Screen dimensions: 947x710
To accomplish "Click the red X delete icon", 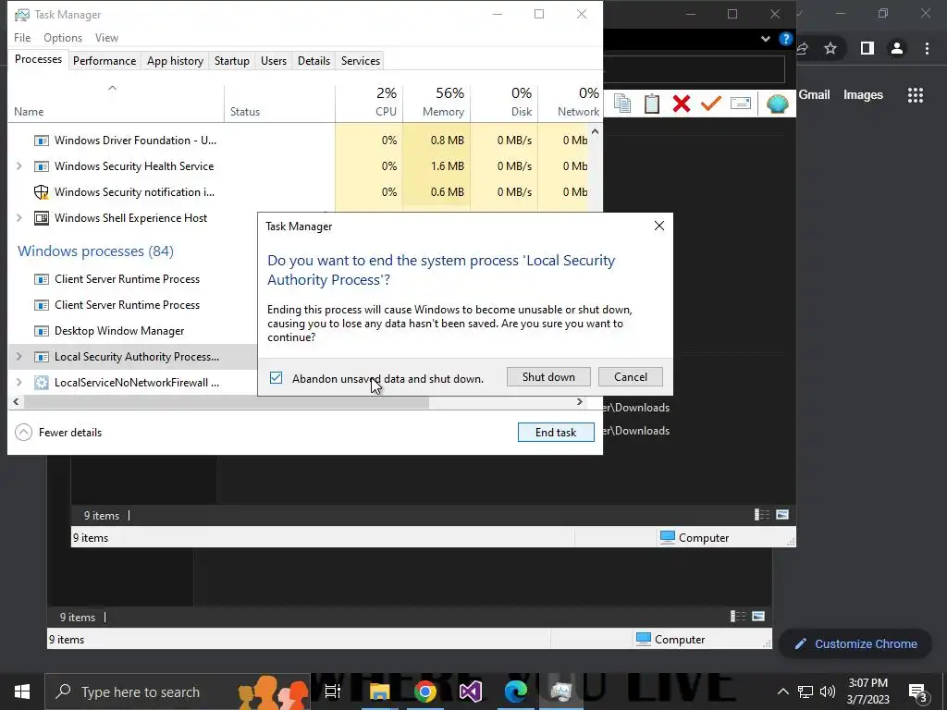I will pos(682,104).
